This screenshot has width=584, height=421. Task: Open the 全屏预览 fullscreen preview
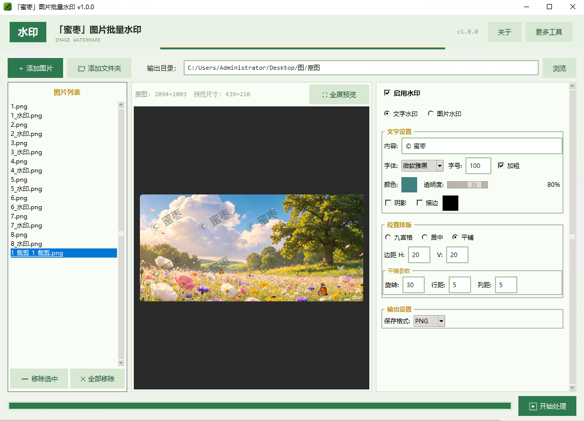[339, 95]
